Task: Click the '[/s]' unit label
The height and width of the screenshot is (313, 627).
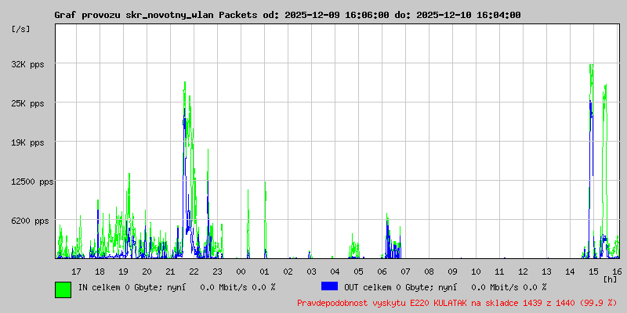Action: pos(21,29)
